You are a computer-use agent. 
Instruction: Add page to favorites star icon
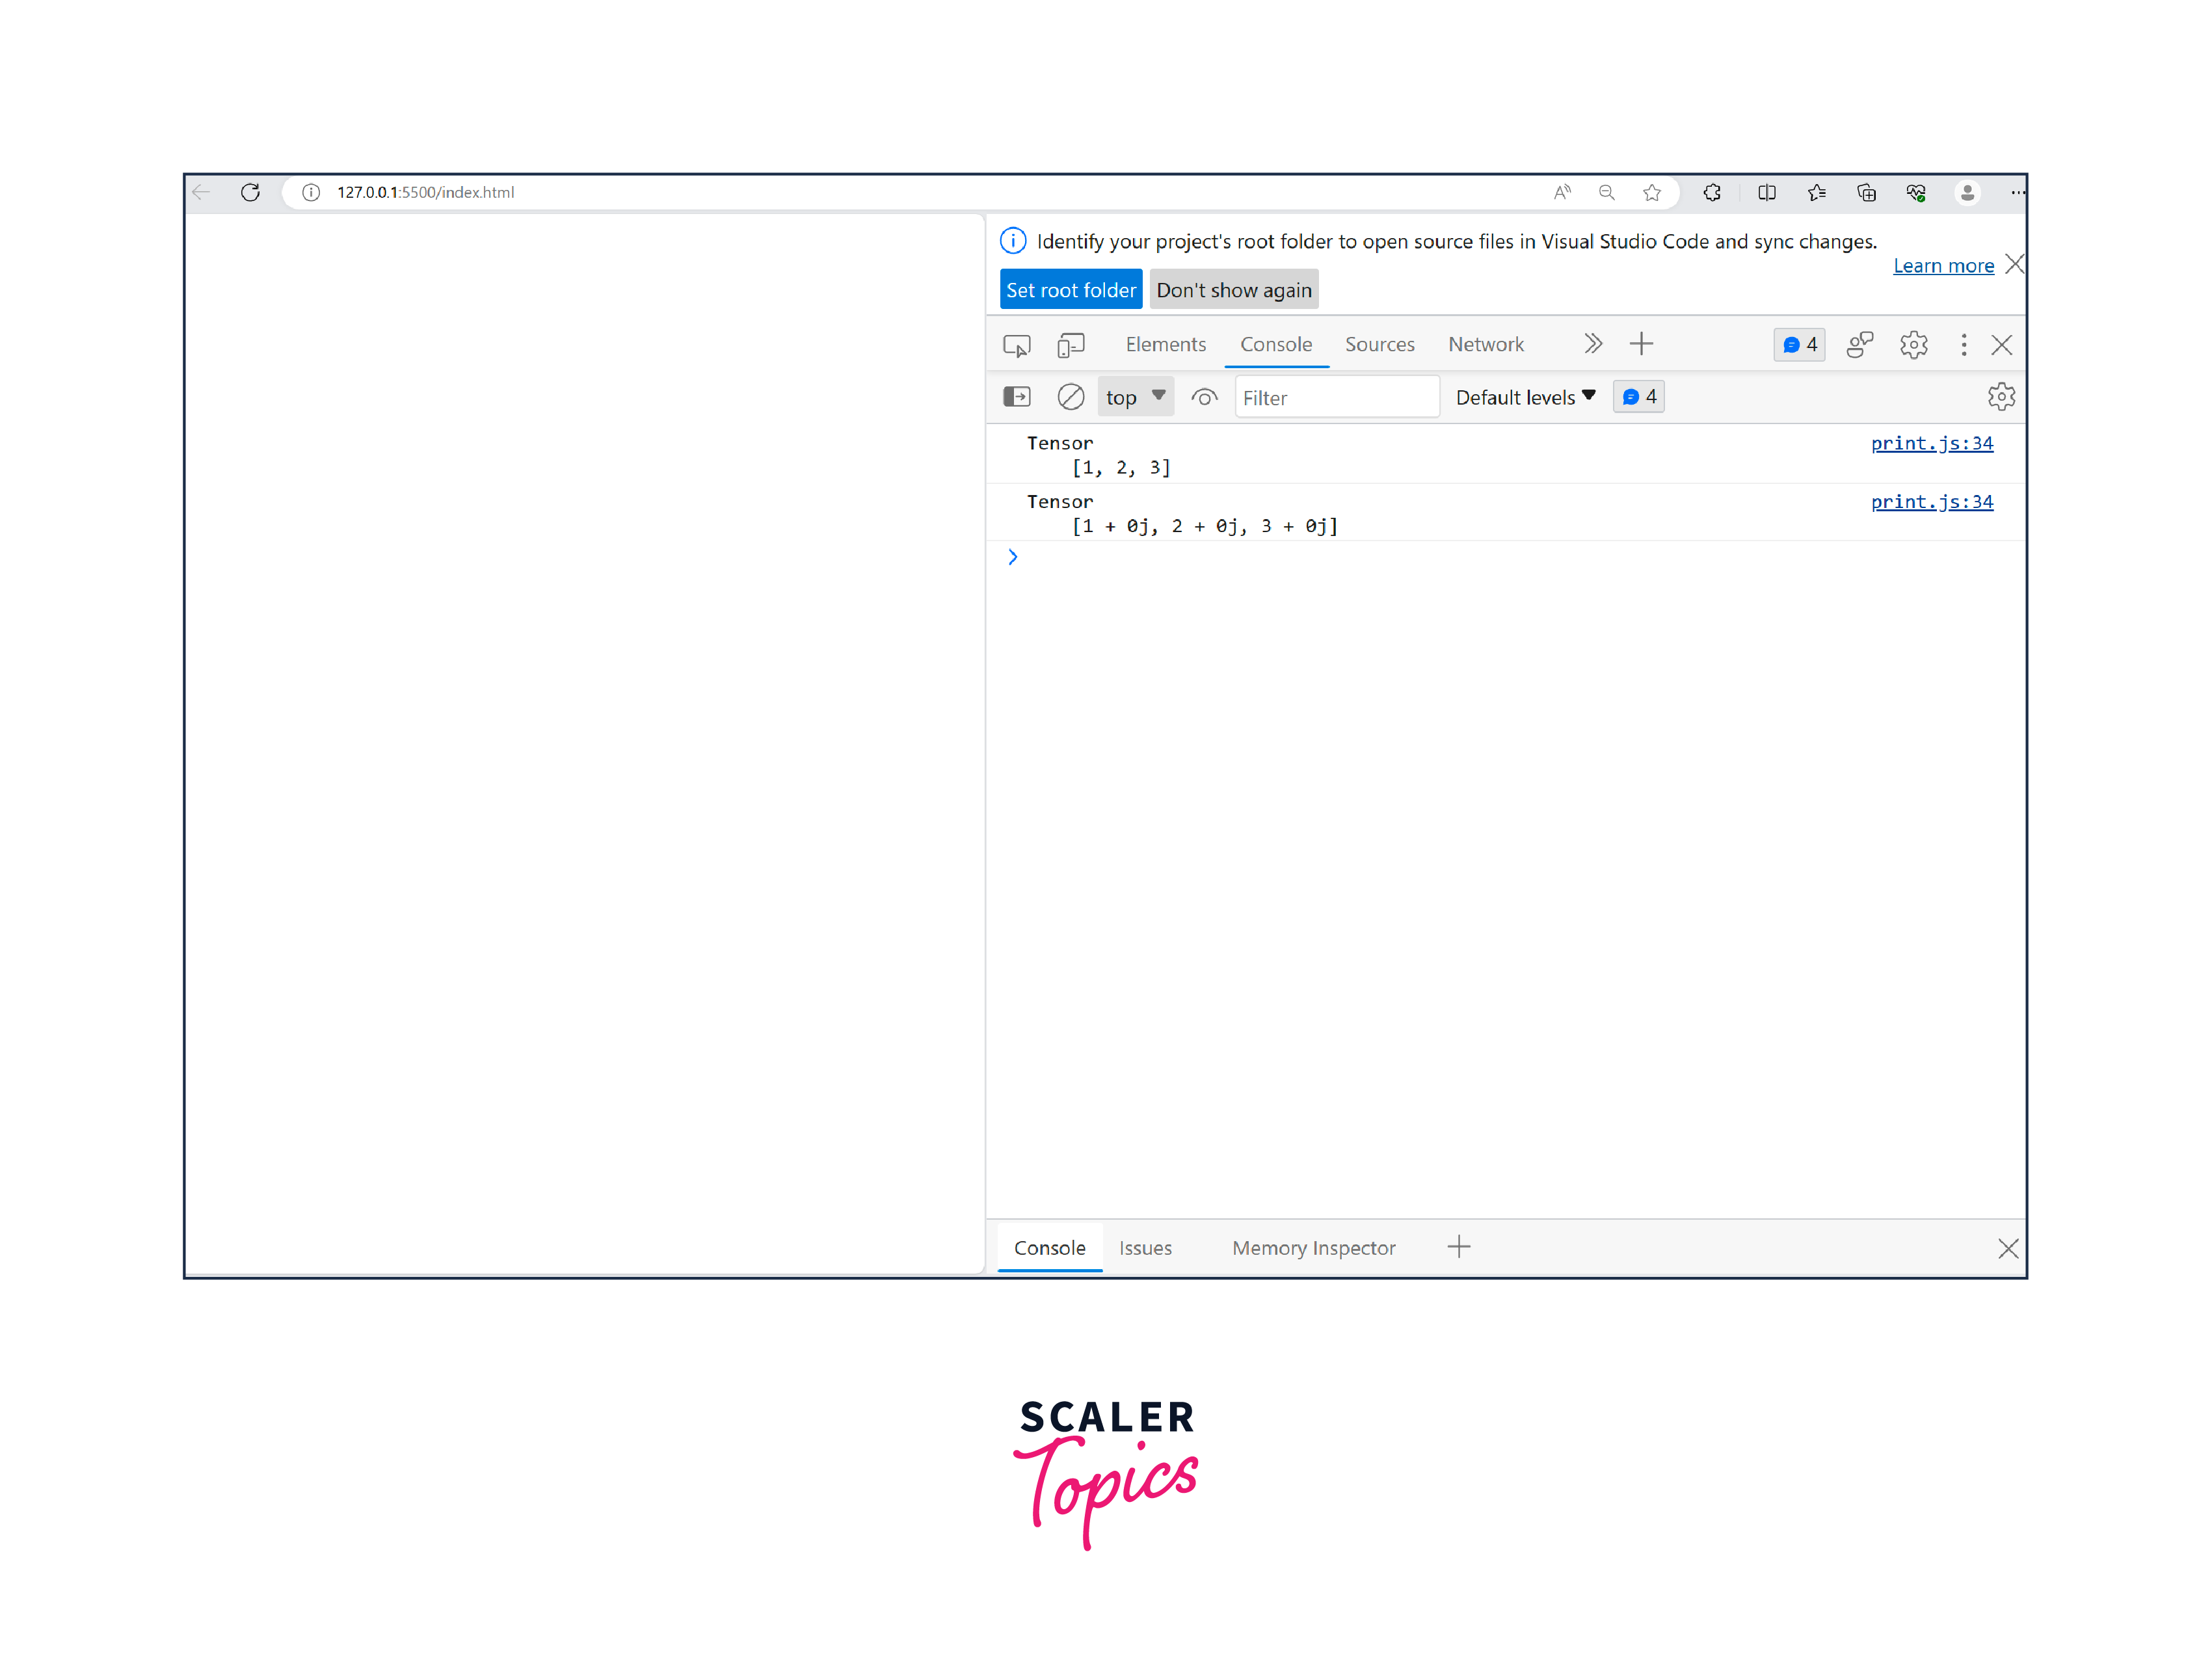pyautogui.click(x=1651, y=192)
